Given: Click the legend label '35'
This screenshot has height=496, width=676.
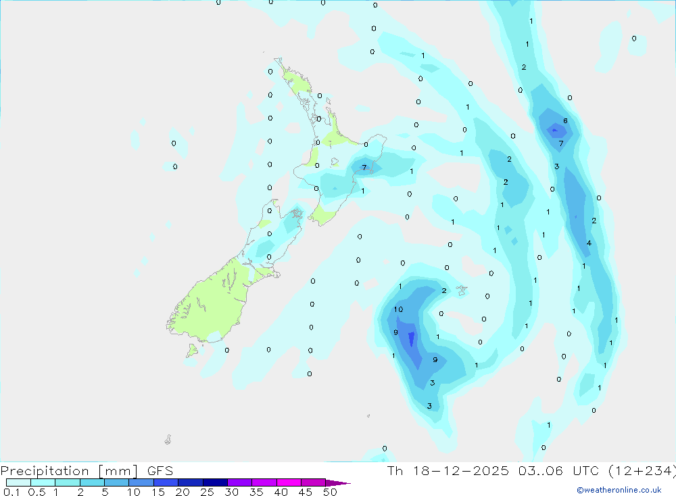Looking at the screenshot, I should point(256,492).
